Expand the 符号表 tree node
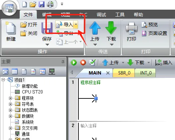175x140 pixels. (x=10, y=104)
